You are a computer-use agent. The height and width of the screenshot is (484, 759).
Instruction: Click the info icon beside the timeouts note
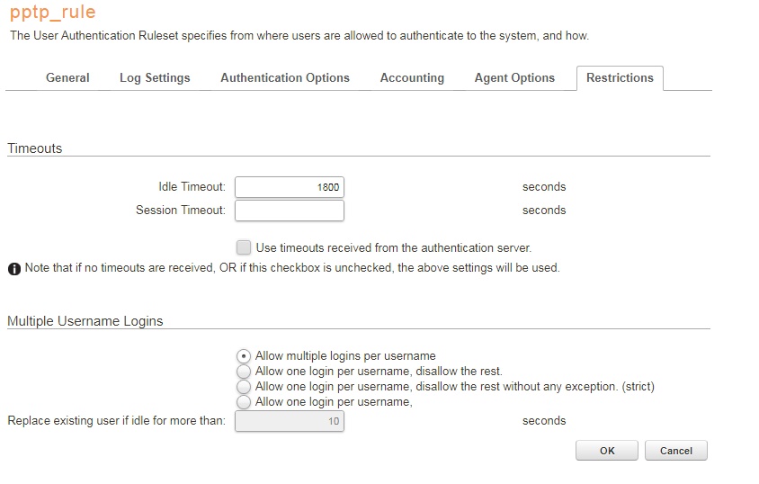coord(14,268)
